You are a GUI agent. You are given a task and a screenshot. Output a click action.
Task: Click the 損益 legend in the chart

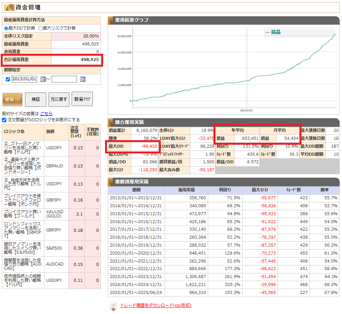point(273,32)
